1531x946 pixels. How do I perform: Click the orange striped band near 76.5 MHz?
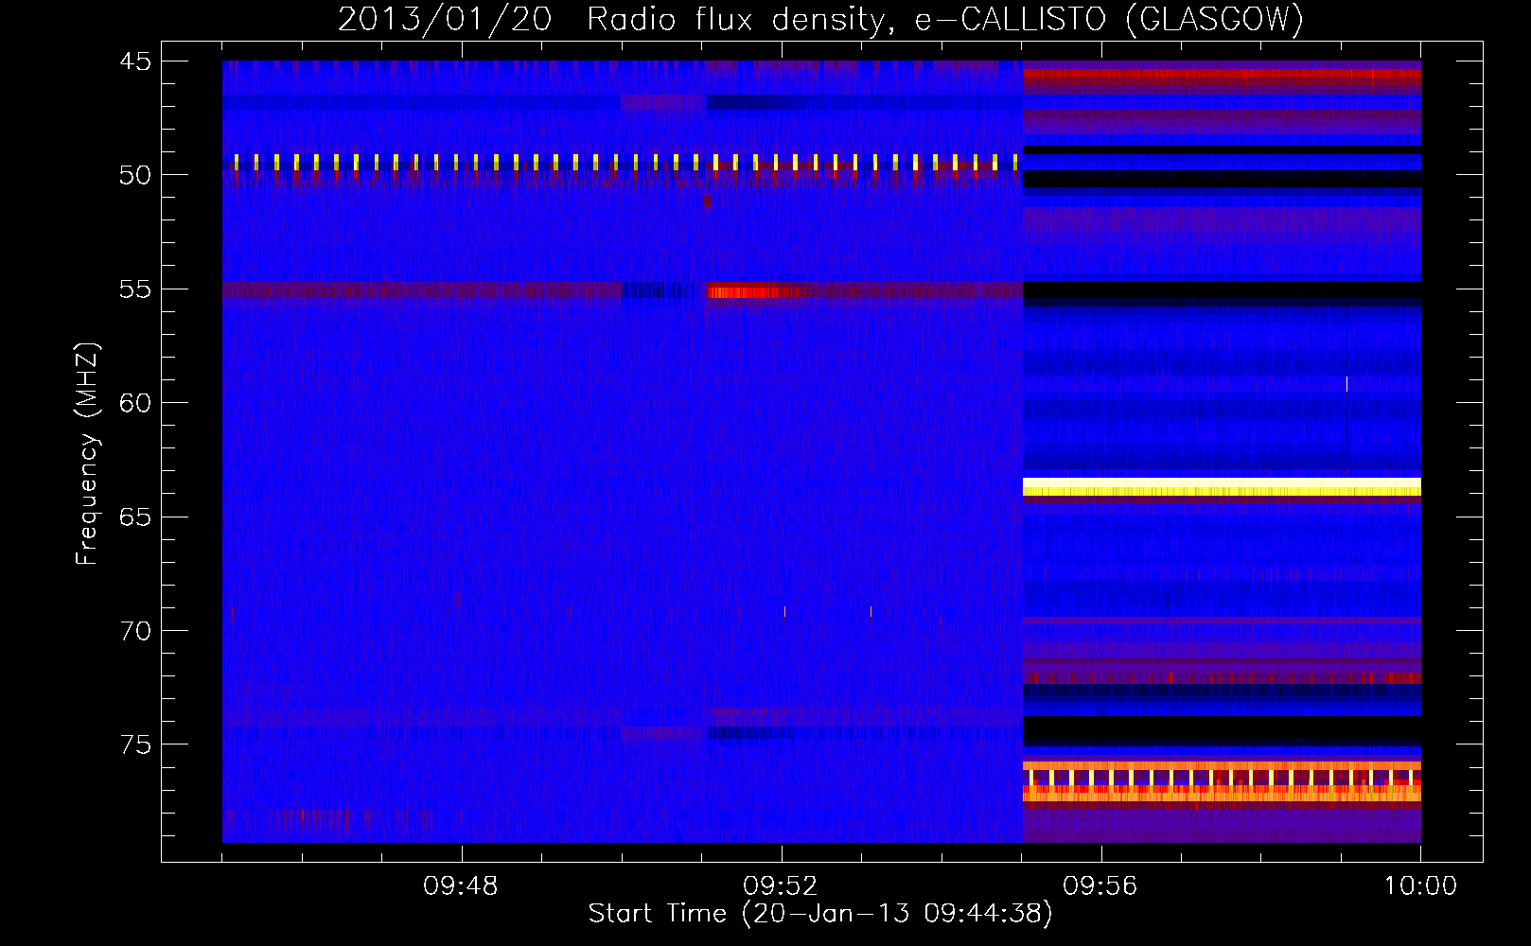[1222, 781]
